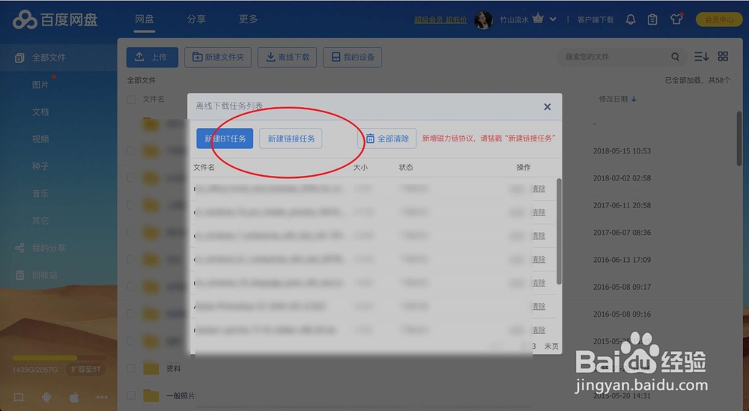
Task: Click the 新建文件夹 button
Action: (218, 58)
